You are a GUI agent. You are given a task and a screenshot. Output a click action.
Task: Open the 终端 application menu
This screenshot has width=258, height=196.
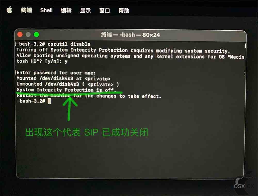[x=26, y=10]
